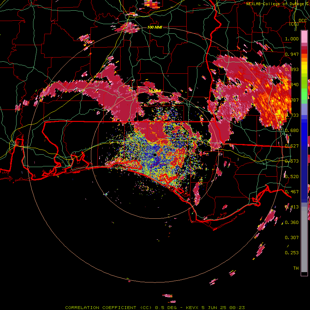The image size is (310, 310).
Task: Click the 0.573 scale value
Action: pyautogui.click(x=292, y=161)
